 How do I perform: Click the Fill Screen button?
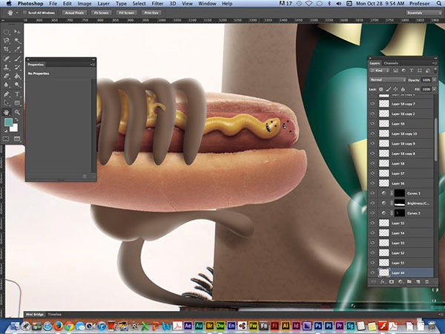(127, 13)
